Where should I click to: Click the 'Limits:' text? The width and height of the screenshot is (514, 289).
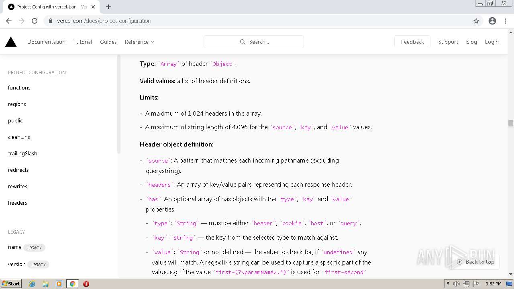[149, 97]
